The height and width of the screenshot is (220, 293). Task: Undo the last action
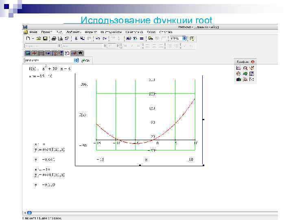coord(98,39)
